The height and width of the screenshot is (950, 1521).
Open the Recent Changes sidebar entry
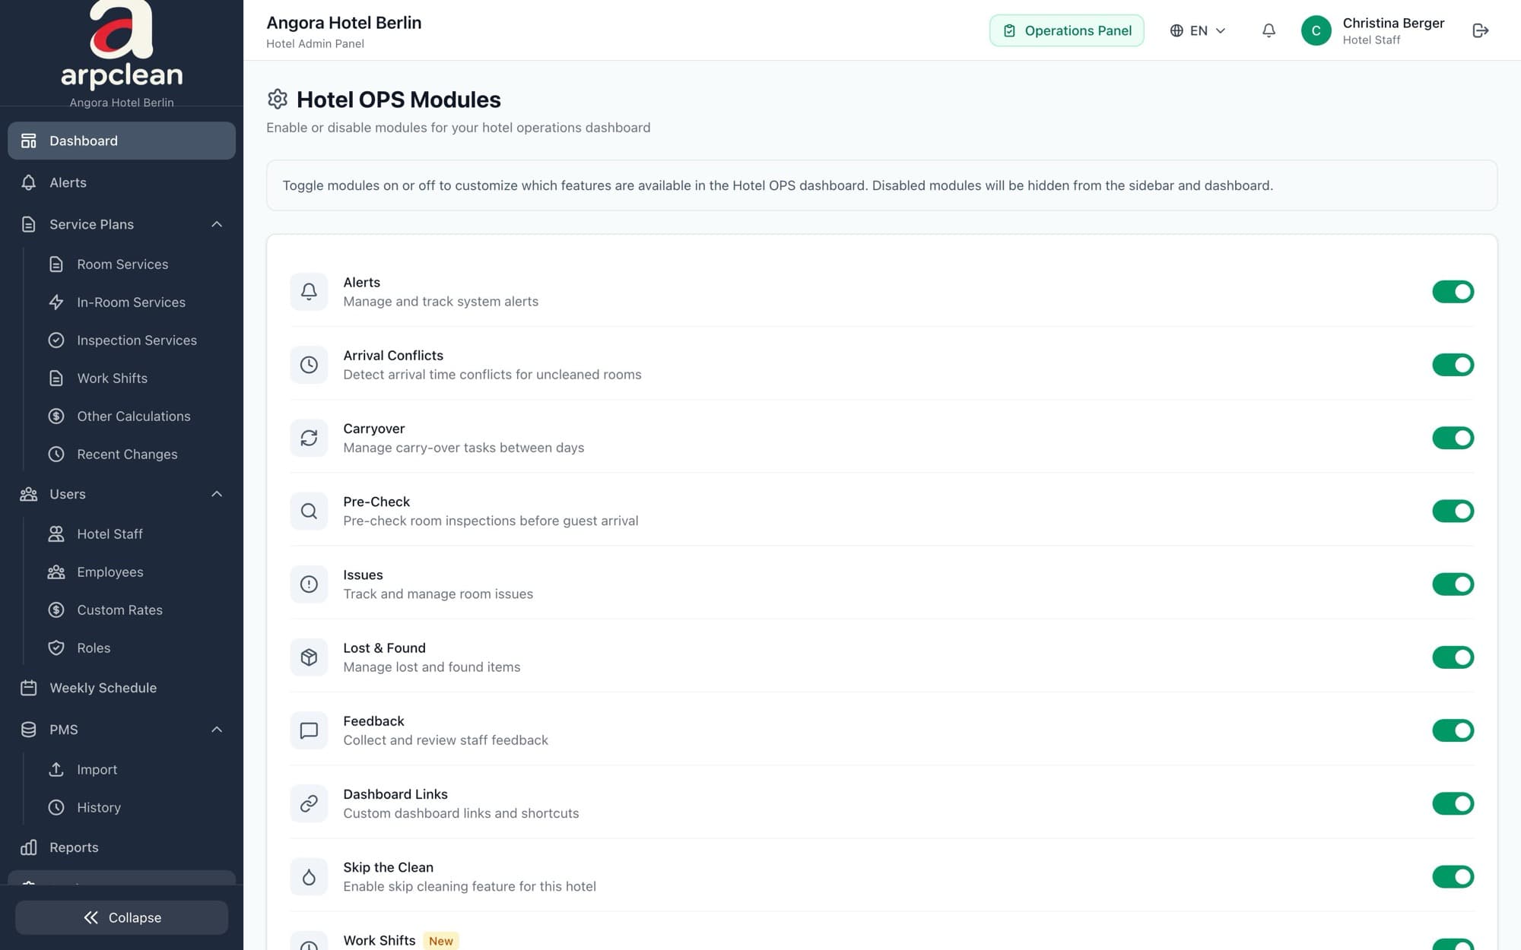click(126, 454)
